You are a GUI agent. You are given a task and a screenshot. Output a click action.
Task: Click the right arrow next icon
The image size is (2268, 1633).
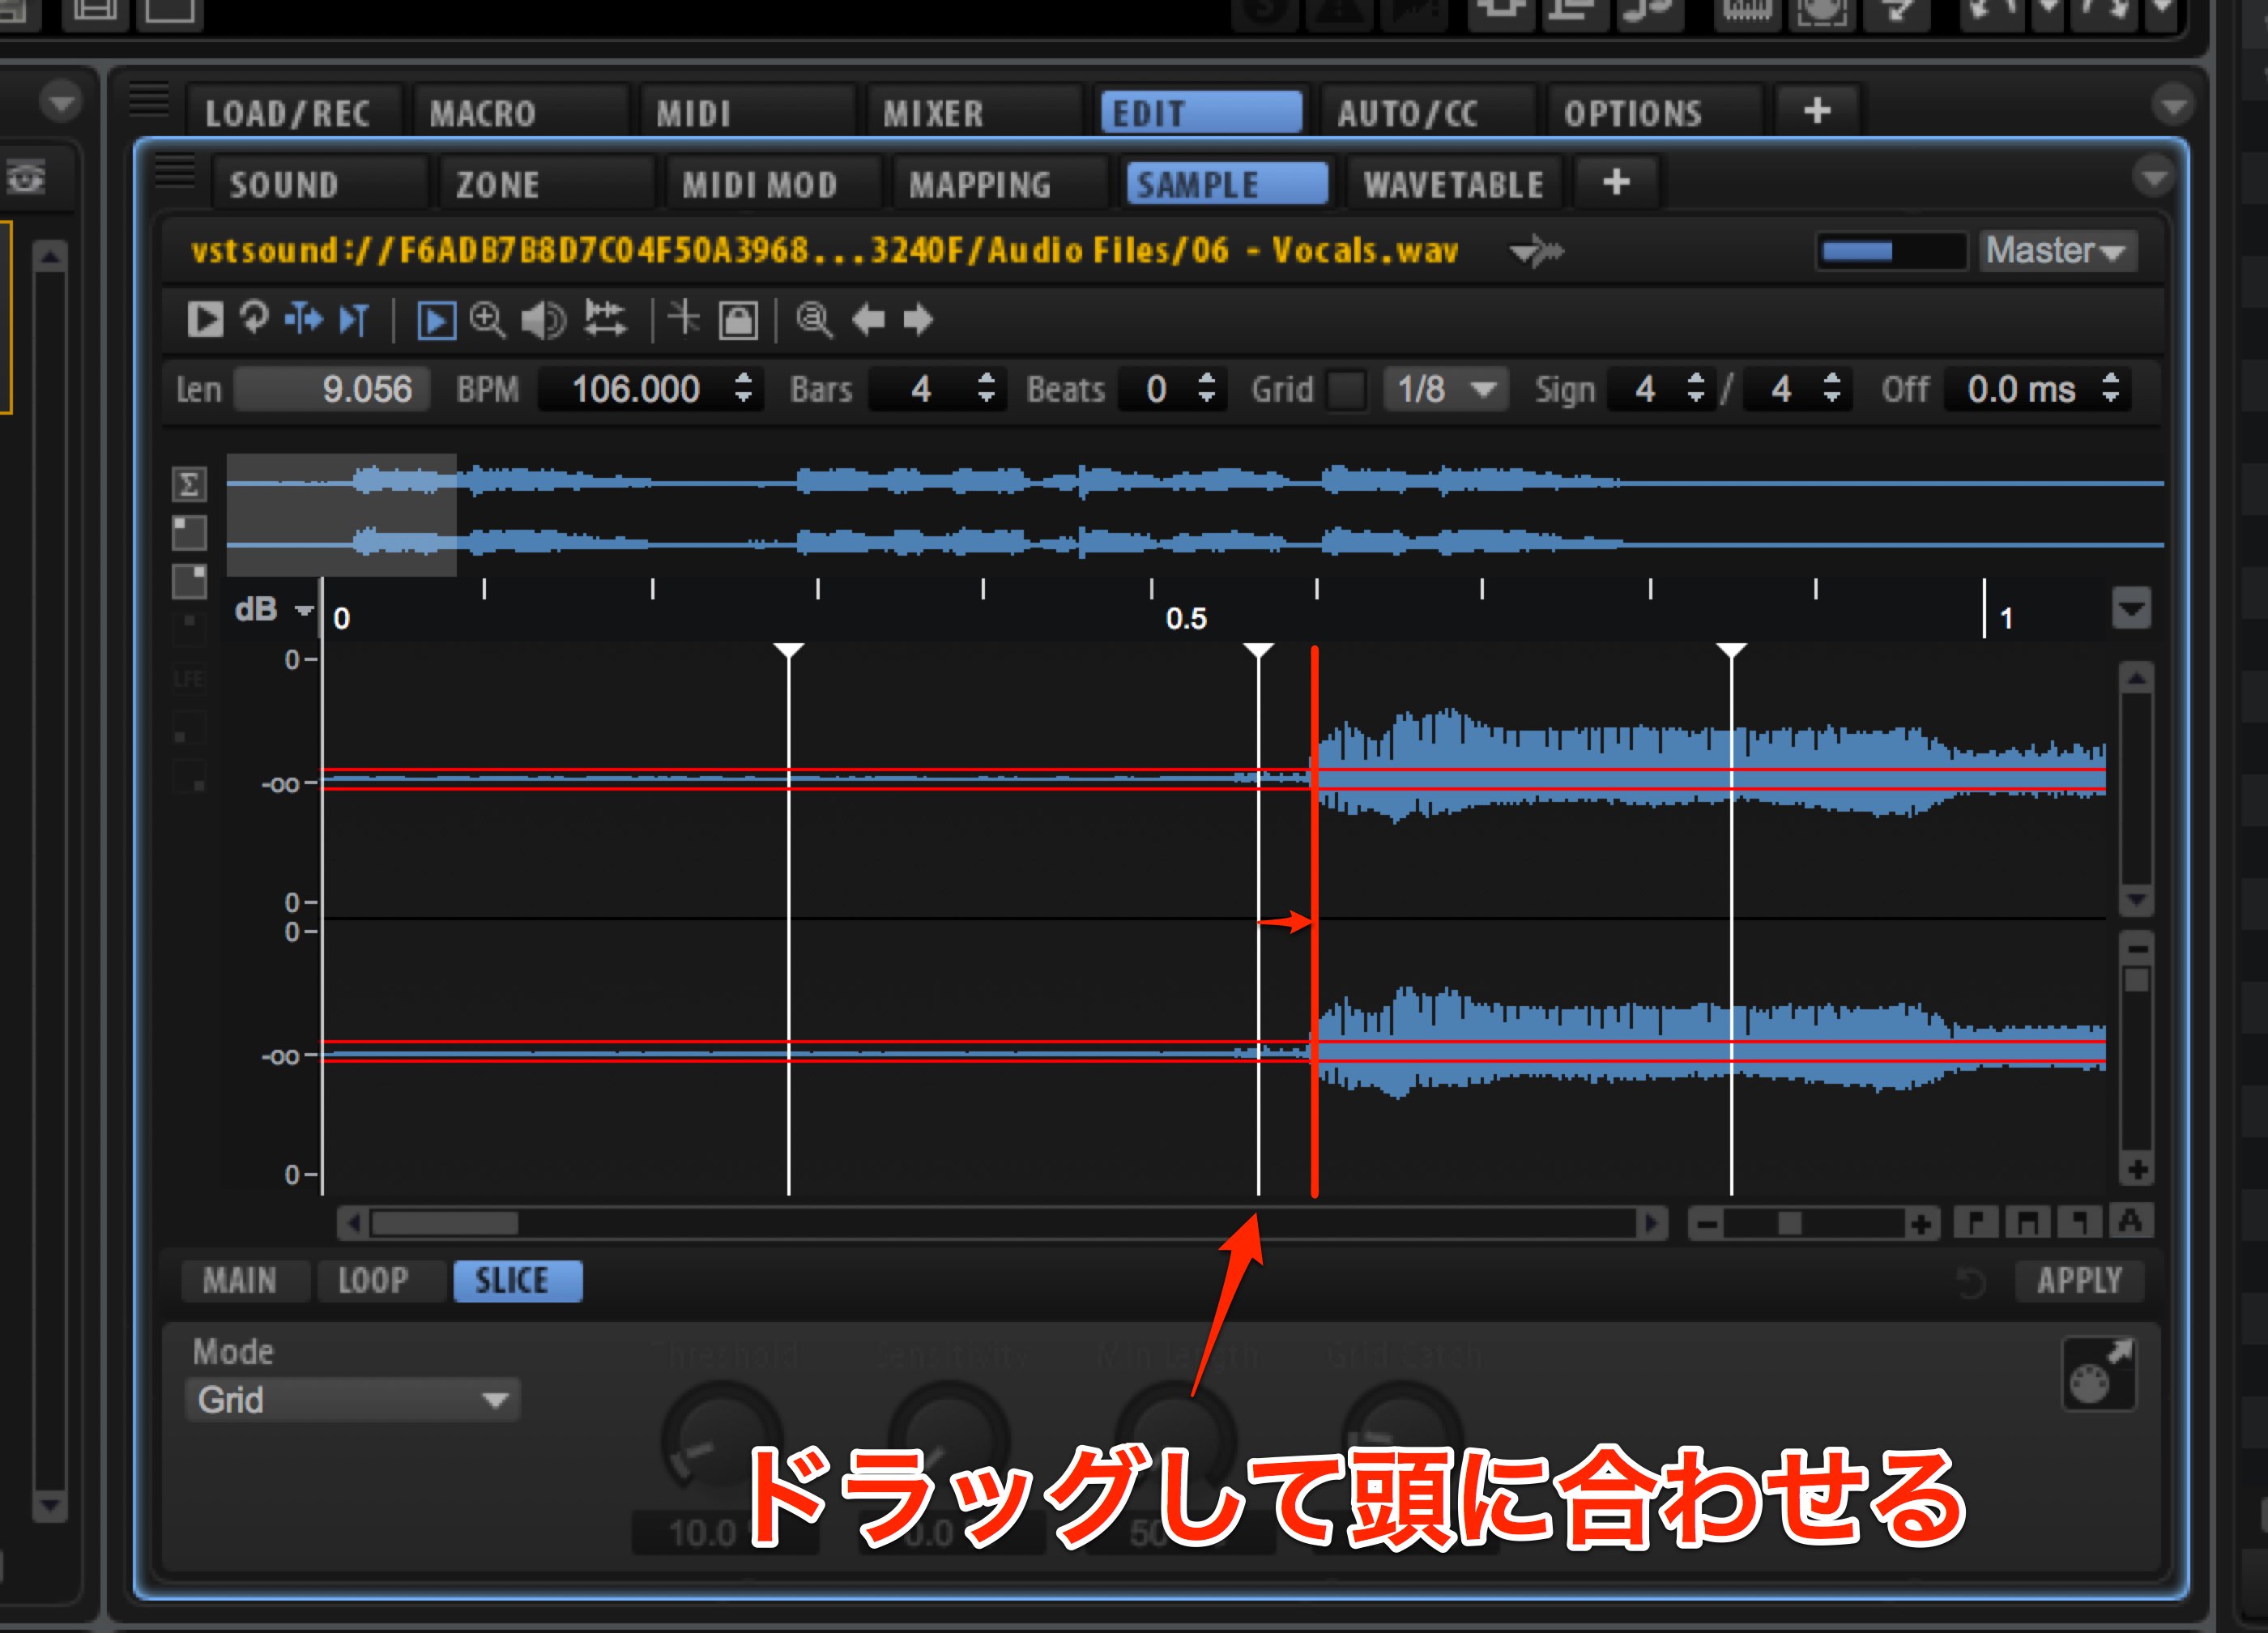pos(918,320)
